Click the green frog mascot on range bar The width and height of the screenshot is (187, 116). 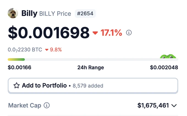pos(168,56)
